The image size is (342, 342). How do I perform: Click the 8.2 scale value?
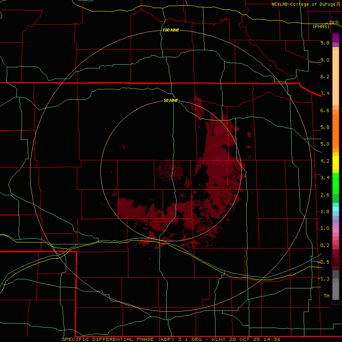[325, 76]
